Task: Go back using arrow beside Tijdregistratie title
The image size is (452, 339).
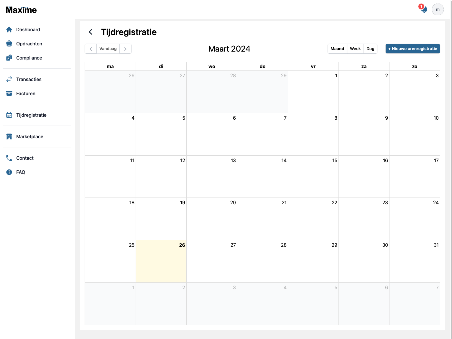Action: point(91,32)
